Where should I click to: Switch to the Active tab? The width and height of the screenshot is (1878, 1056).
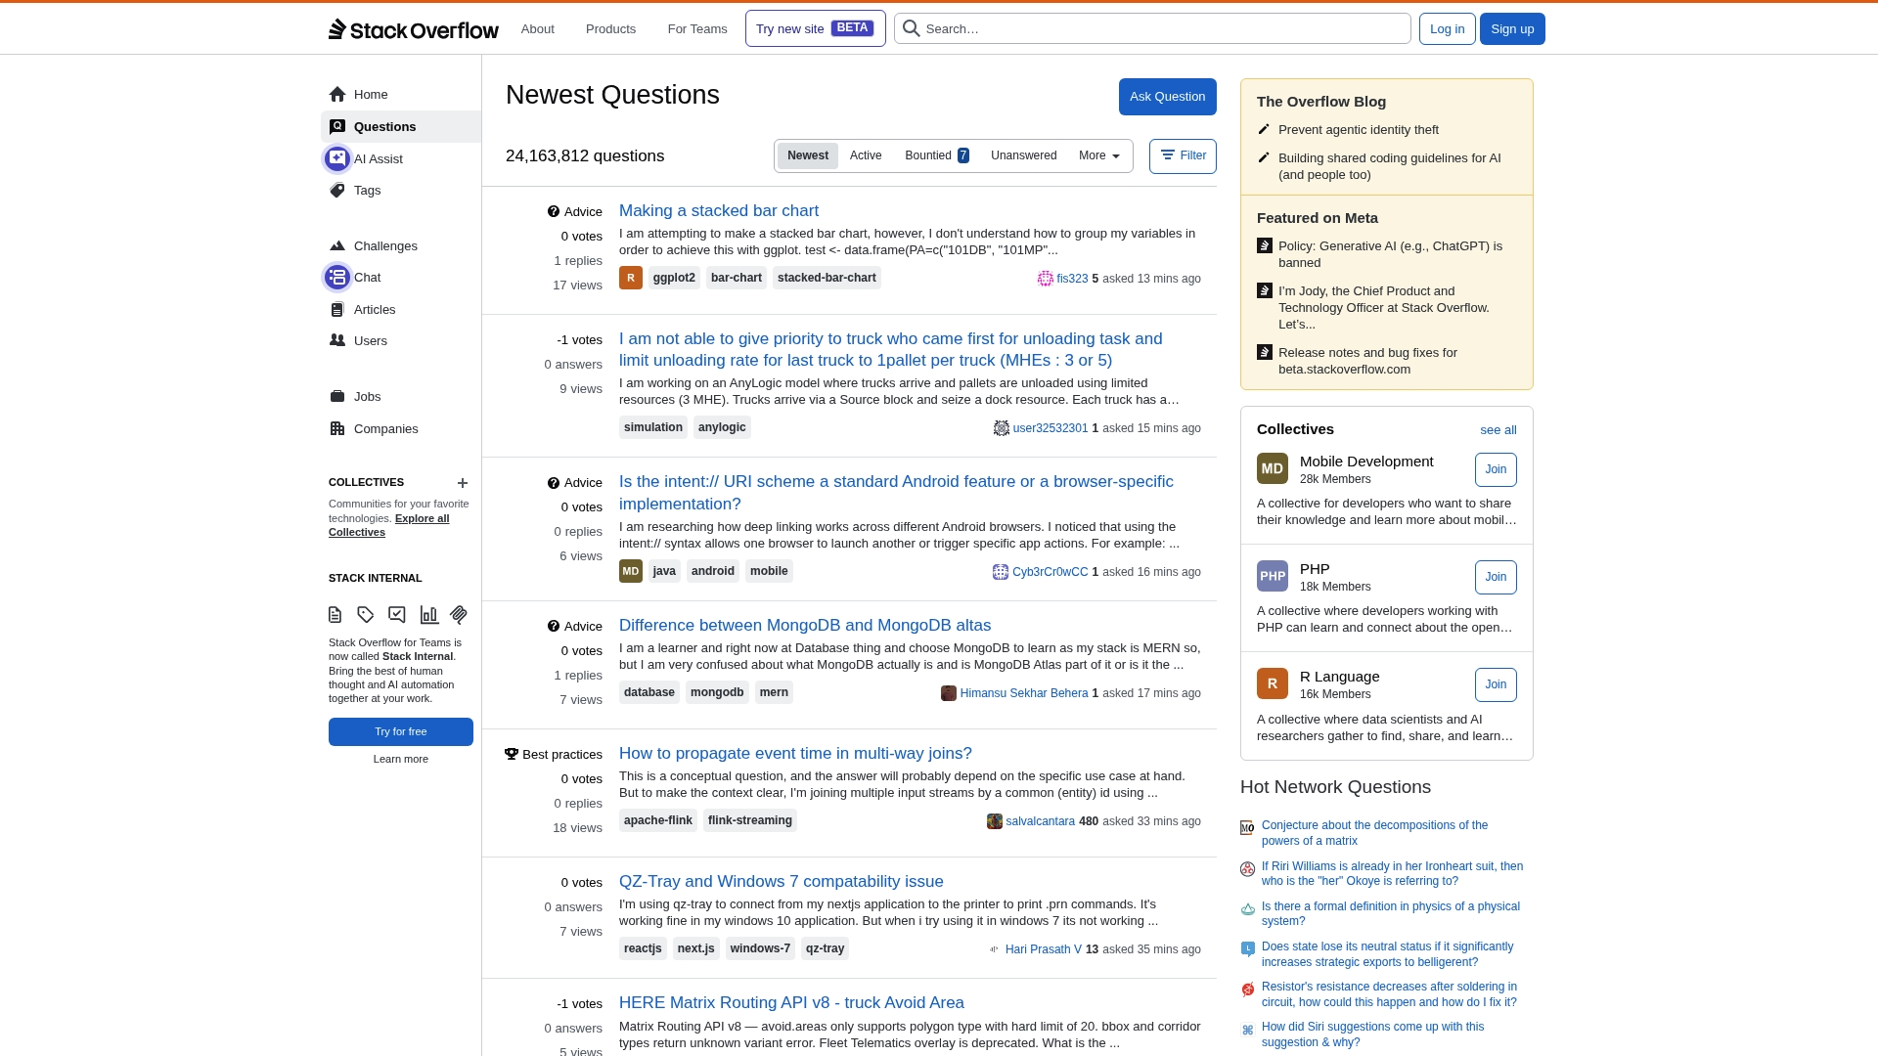(865, 156)
